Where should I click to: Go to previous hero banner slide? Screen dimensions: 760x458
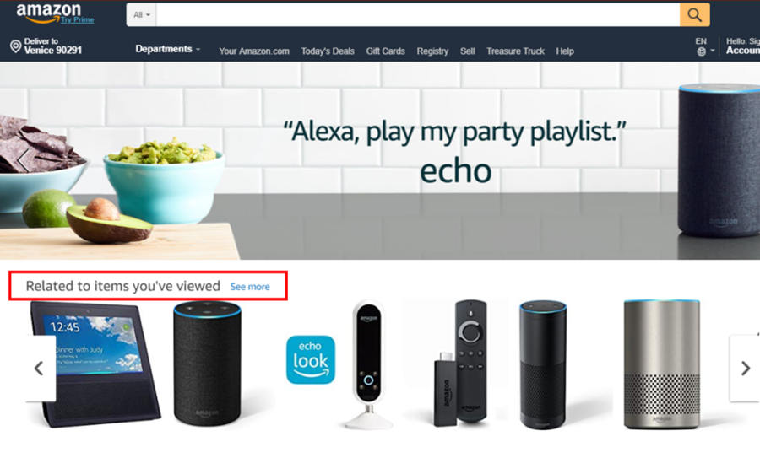[x=24, y=159]
